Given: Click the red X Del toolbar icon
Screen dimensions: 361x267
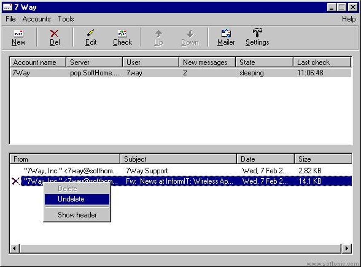Looking at the screenshot, I should (55, 34).
